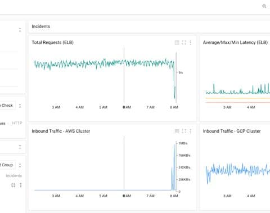The width and height of the screenshot is (270, 213).
Task: Click the Total Requests (ELB) chart title
Action: point(52,43)
